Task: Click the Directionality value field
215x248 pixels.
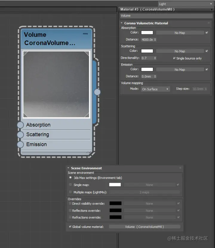Action: tap(147, 58)
